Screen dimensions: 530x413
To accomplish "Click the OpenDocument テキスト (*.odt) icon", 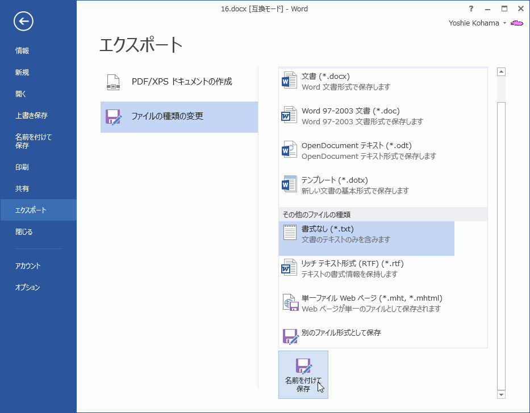I will click(289, 150).
